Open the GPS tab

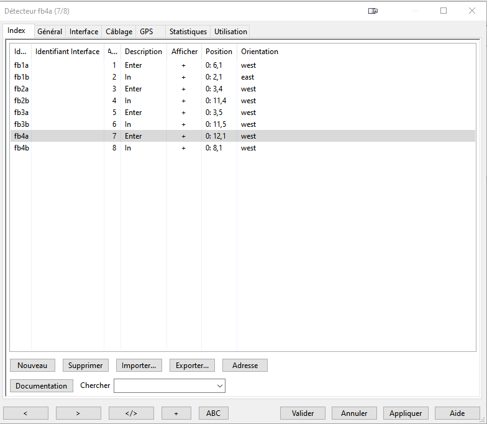tap(147, 32)
